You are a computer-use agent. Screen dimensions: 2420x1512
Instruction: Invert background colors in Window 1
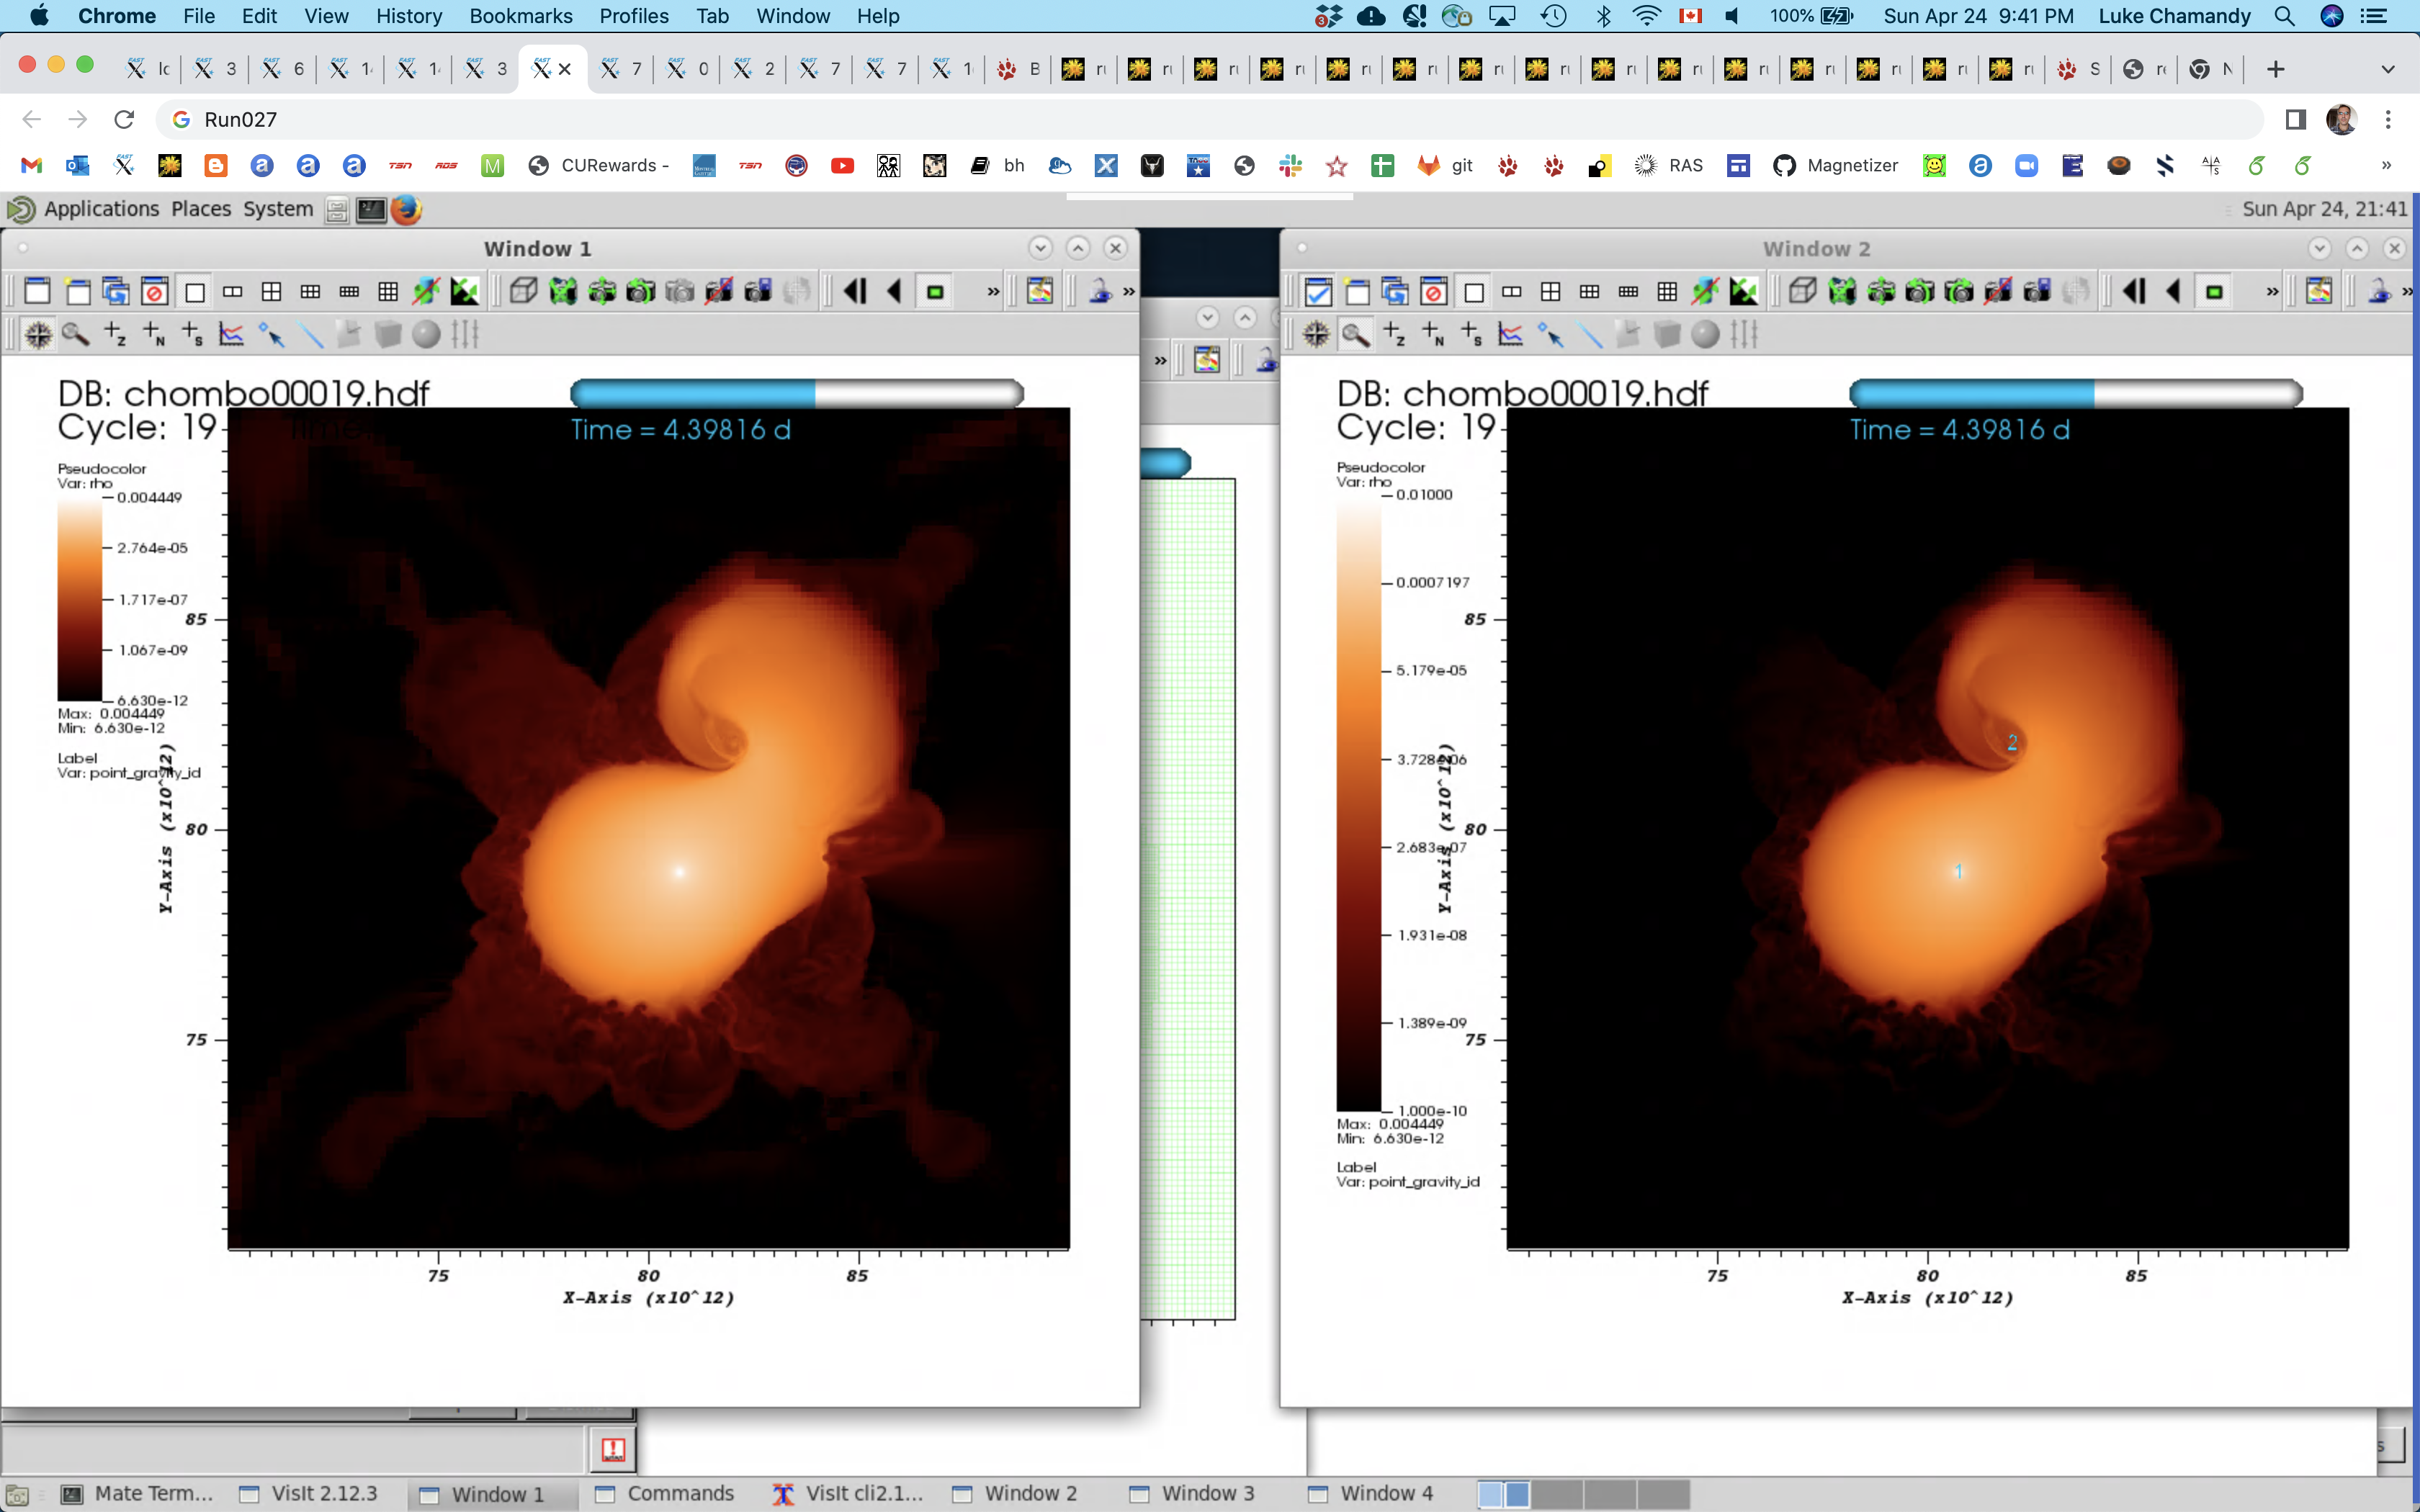point(464,291)
